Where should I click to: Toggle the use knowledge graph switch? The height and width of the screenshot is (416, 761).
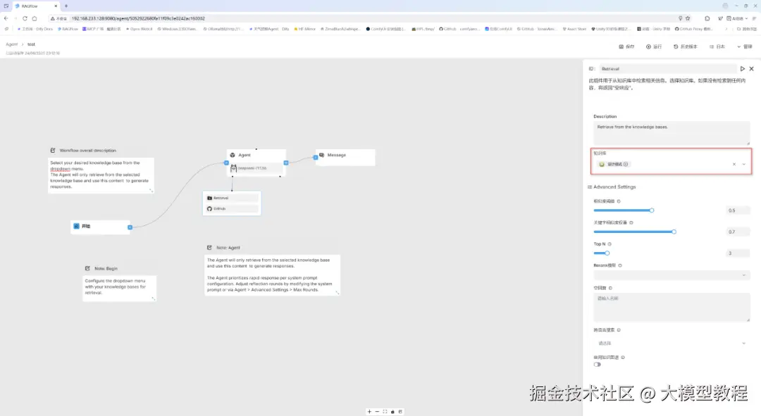click(x=598, y=365)
